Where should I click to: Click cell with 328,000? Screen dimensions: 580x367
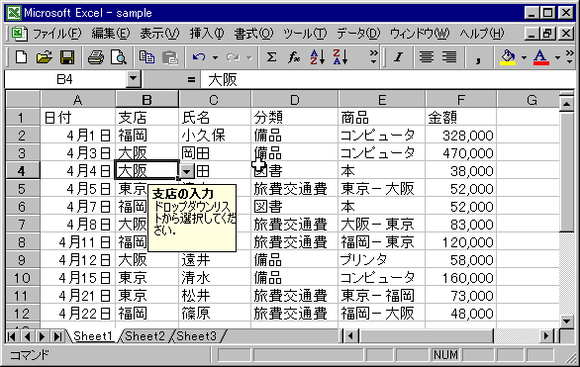click(460, 136)
